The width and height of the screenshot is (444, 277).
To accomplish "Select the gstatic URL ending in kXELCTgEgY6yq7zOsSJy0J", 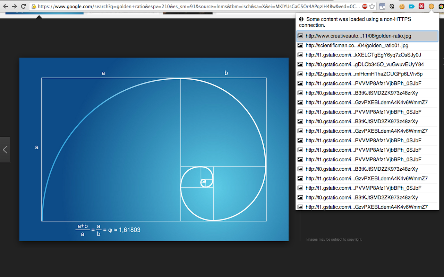I will pos(363,55).
